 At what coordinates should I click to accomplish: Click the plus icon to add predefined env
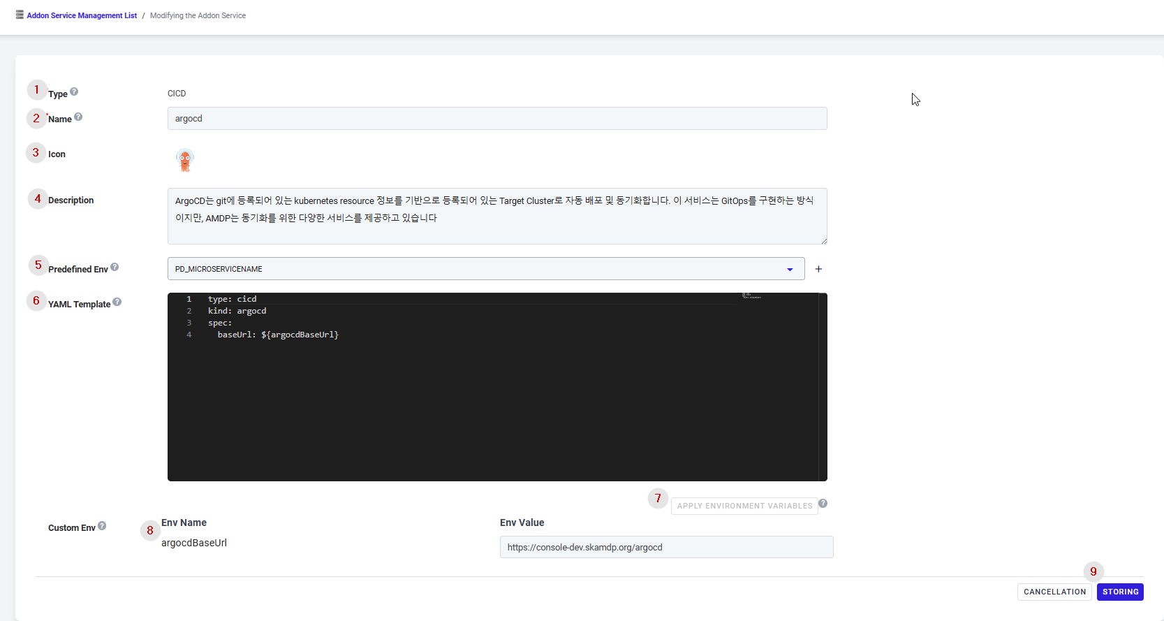(x=818, y=269)
